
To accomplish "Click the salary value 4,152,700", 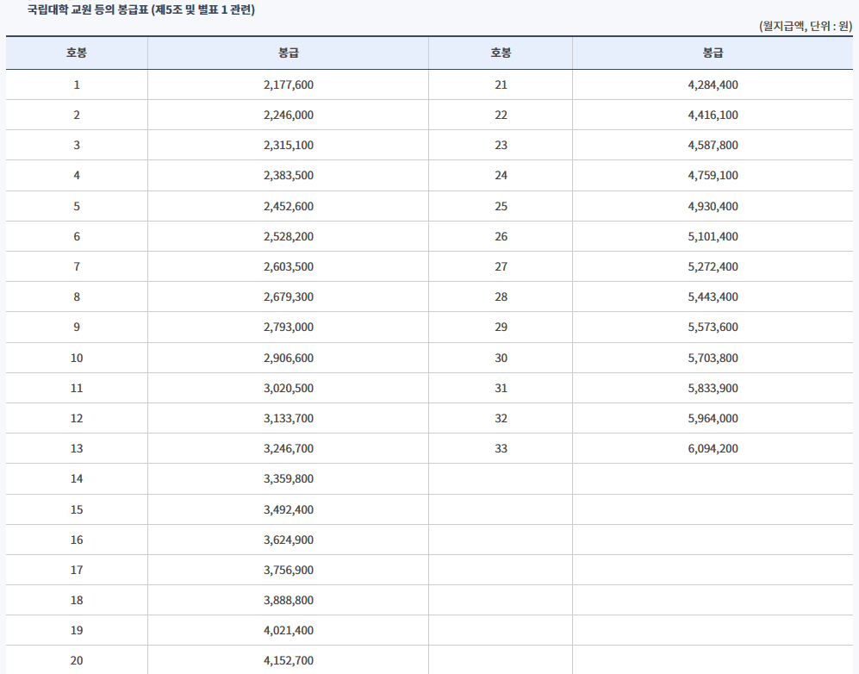I will (x=288, y=660).
